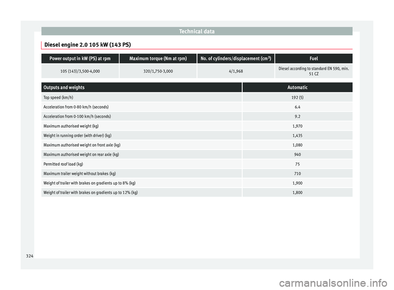Click the Fuel column header
This screenshot has width=394, height=290.
coord(314,59)
